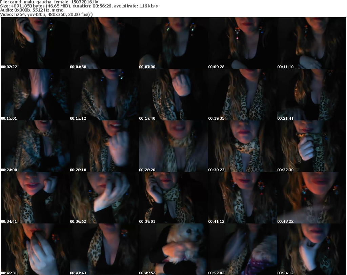
Task: Click the File name header line
Action: coord(49,2)
